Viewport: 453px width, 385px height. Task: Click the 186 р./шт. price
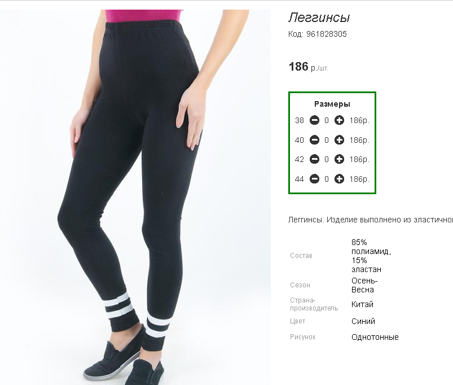(x=308, y=67)
